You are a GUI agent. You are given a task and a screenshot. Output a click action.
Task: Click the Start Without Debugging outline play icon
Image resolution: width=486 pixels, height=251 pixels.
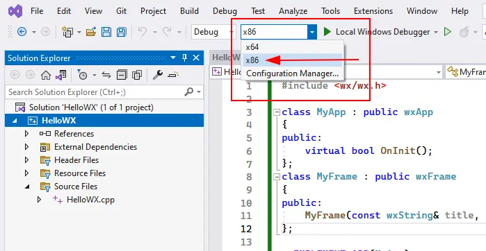(x=447, y=32)
